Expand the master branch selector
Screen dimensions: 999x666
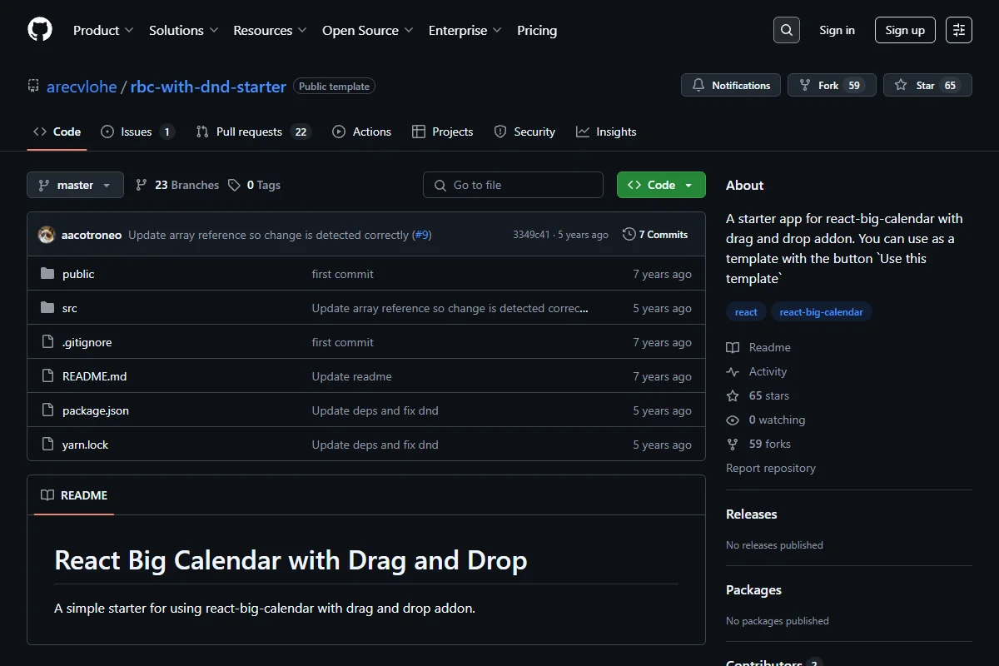[75, 185]
